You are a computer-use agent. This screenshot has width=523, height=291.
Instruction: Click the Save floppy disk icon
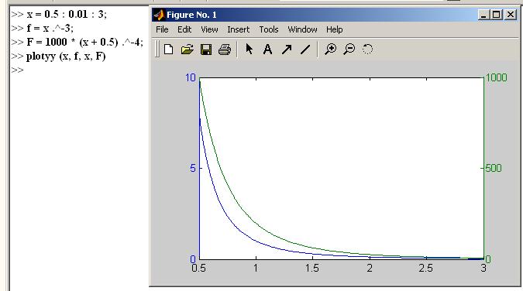click(206, 50)
